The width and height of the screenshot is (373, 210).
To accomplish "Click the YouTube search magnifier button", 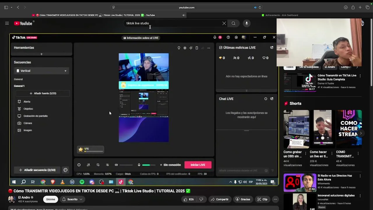I will [233, 23].
